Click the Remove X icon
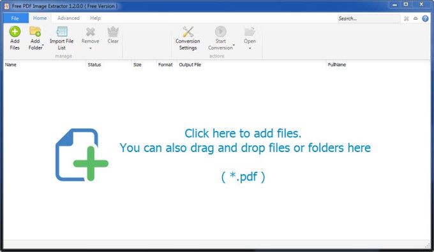 pos(90,32)
